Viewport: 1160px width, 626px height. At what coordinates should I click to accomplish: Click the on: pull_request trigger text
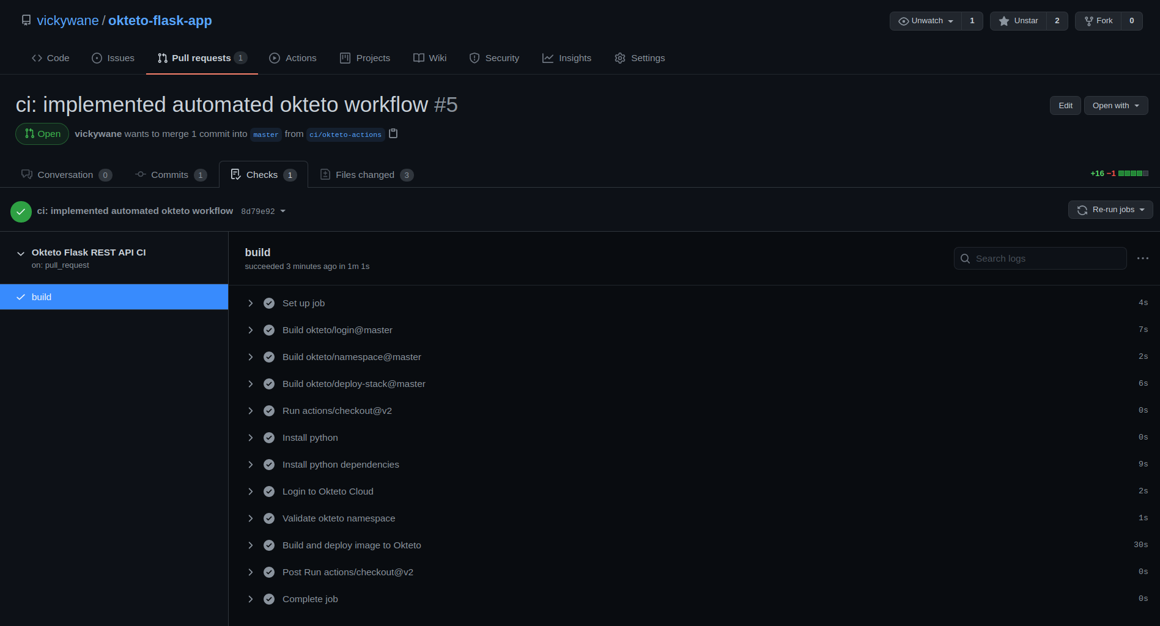(x=61, y=265)
